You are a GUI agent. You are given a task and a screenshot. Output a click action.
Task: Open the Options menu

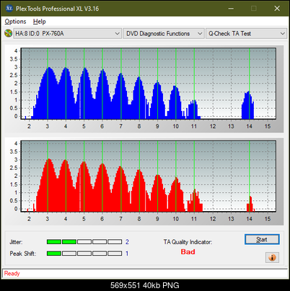[15, 22]
